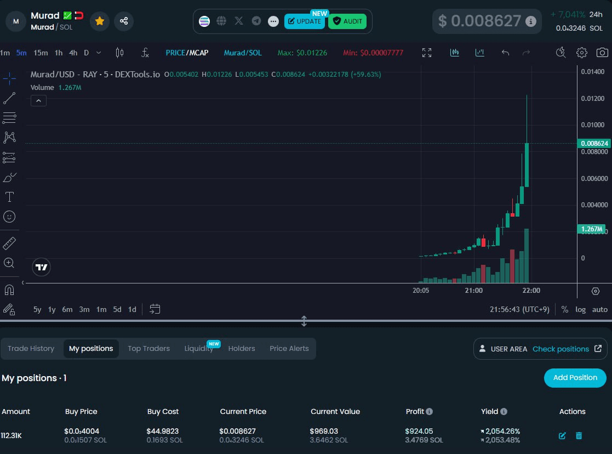Select the crosshair cursor tool
This screenshot has width=612, height=454.
[9, 78]
